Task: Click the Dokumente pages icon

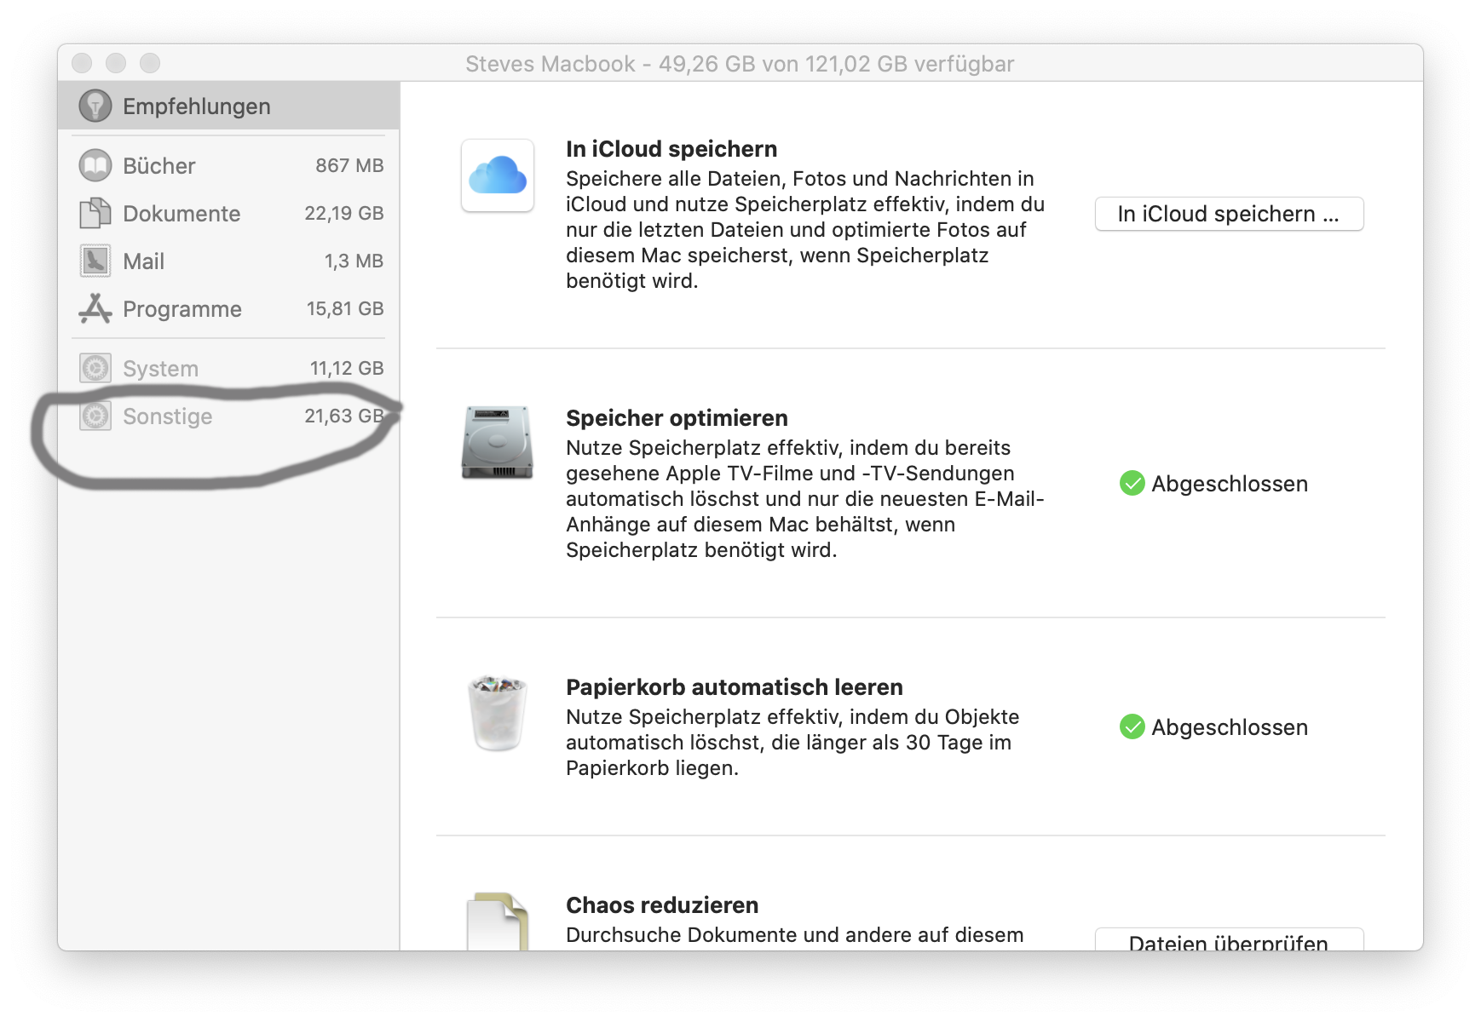Action: [x=95, y=213]
